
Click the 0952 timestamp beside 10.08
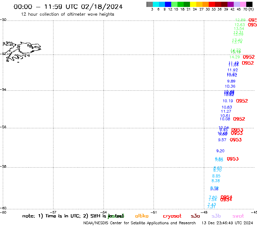[x=239, y=119]
